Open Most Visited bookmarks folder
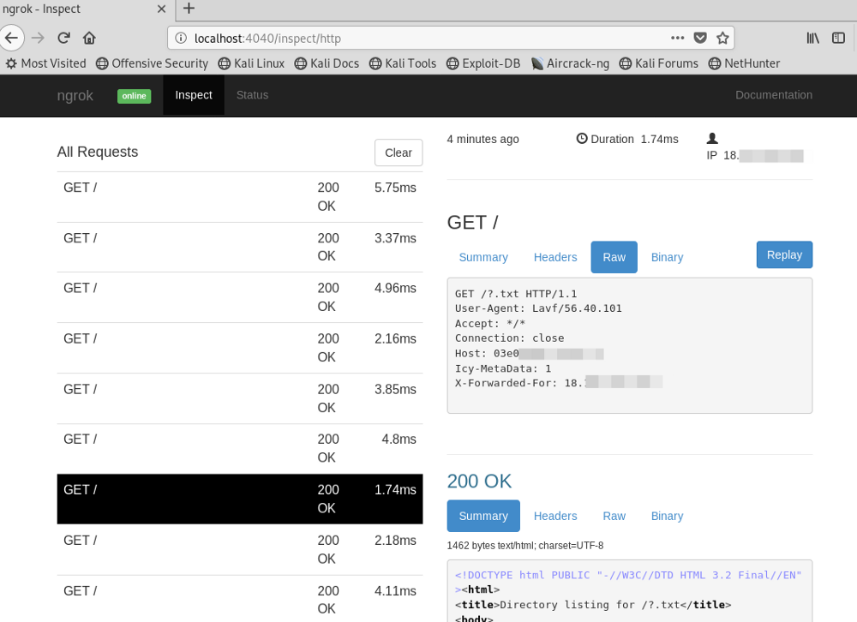The image size is (857, 622). (46, 63)
